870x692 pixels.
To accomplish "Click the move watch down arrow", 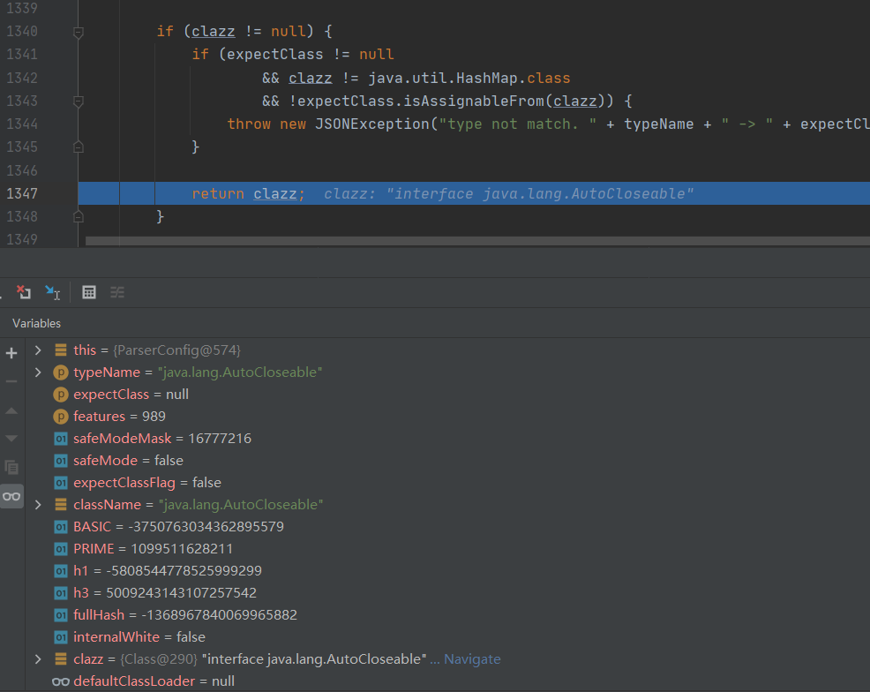I will tap(11, 439).
